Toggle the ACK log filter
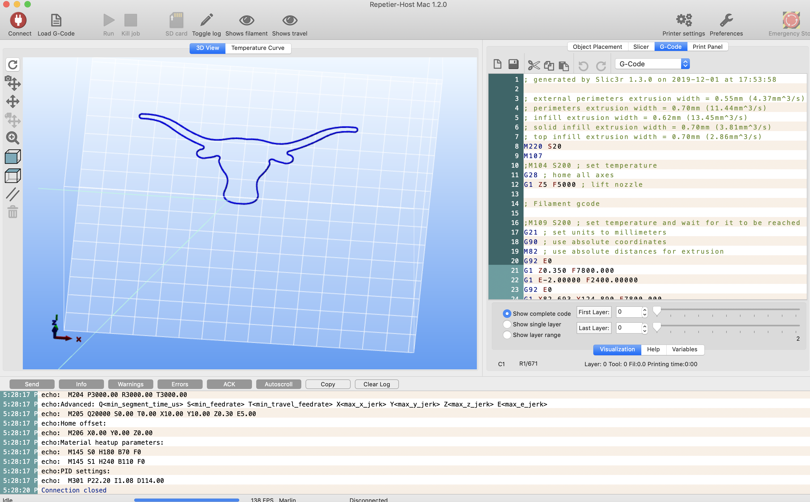The image size is (810, 502). pyautogui.click(x=229, y=384)
